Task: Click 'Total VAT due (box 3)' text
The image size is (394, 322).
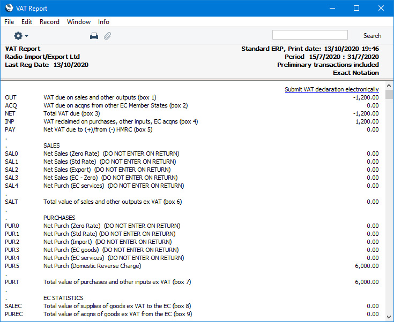Action: (72, 113)
